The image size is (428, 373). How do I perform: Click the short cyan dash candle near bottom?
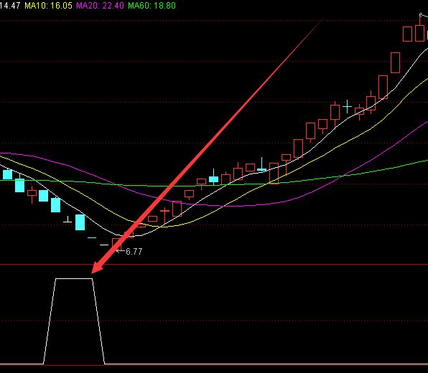(92, 237)
